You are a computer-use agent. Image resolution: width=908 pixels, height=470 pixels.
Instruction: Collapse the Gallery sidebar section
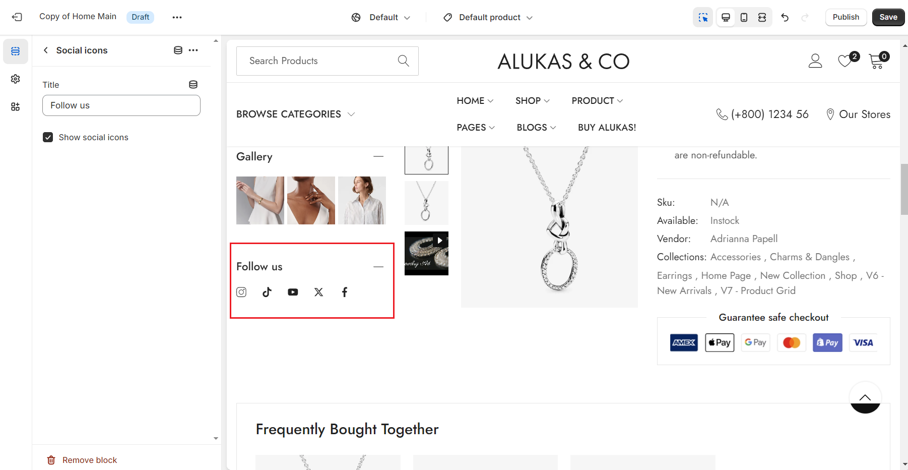tap(378, 156)
